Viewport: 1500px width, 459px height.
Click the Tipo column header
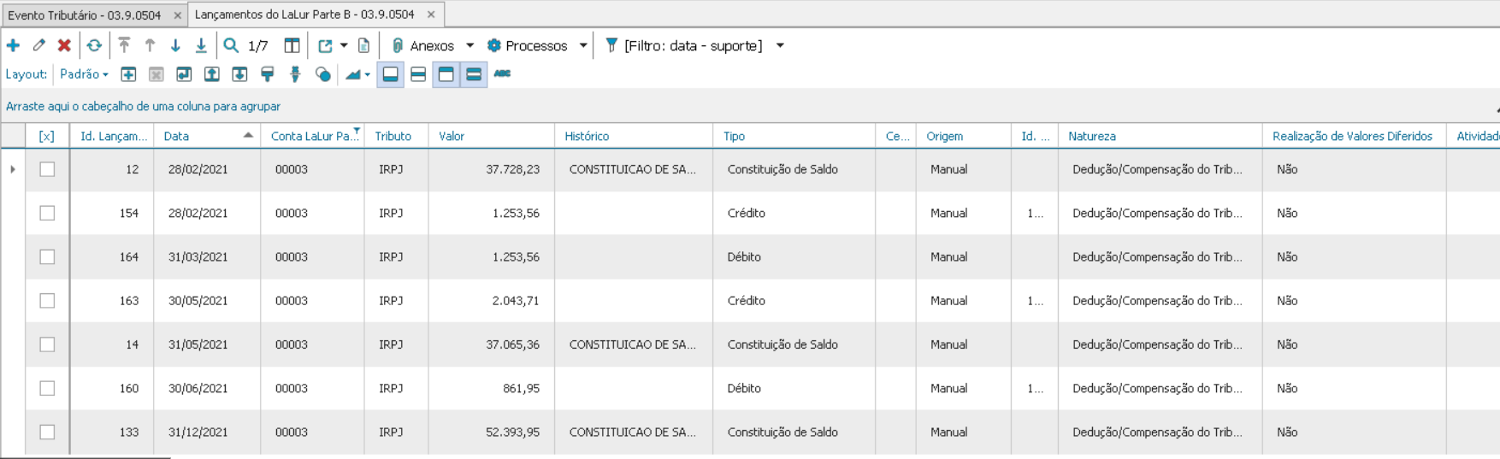click(794, 136)
